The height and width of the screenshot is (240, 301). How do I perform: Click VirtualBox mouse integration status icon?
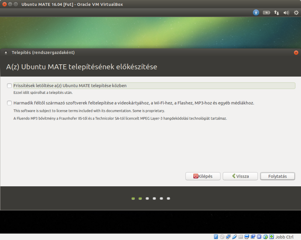[x=265, y=237]
